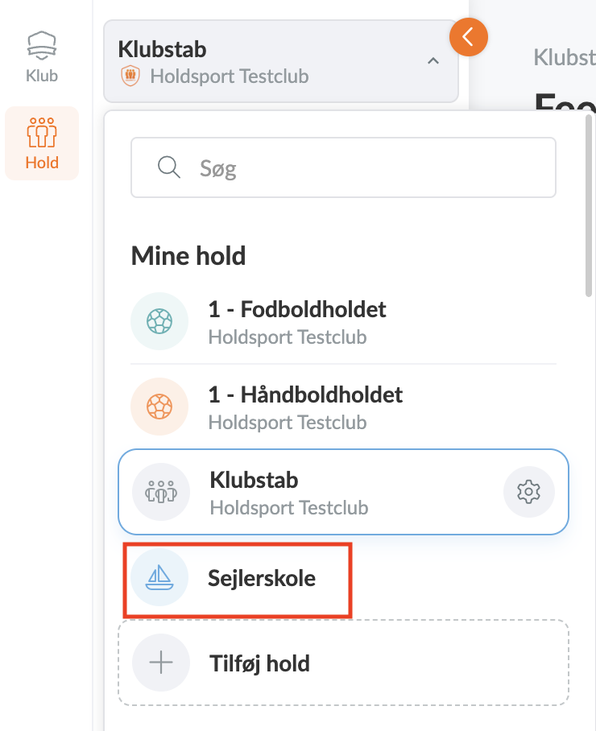The image size is (596, 731).
Task: Click the orange collapse sidebar arrow
Action: point(469,37)
